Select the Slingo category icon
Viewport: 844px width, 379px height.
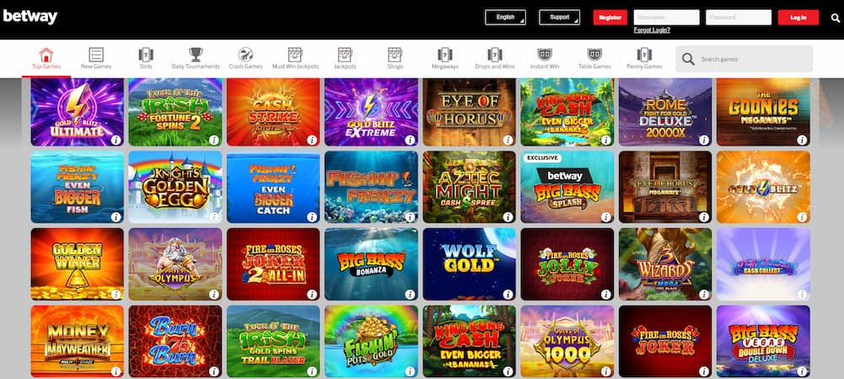(395, 54)
